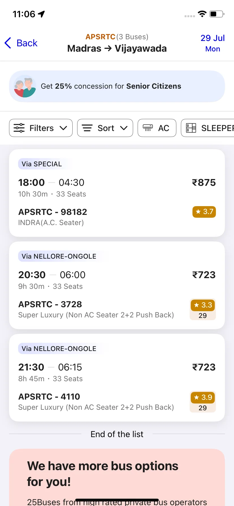Tap the Sort lines icon
Viewport: 234px width, 506px height.
87,128
